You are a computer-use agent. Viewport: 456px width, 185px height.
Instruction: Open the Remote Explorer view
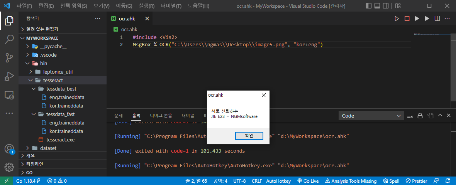(x=9, y=95)
